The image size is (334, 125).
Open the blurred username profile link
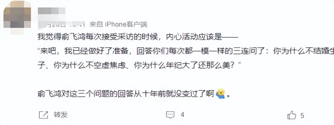click(51, 11)
